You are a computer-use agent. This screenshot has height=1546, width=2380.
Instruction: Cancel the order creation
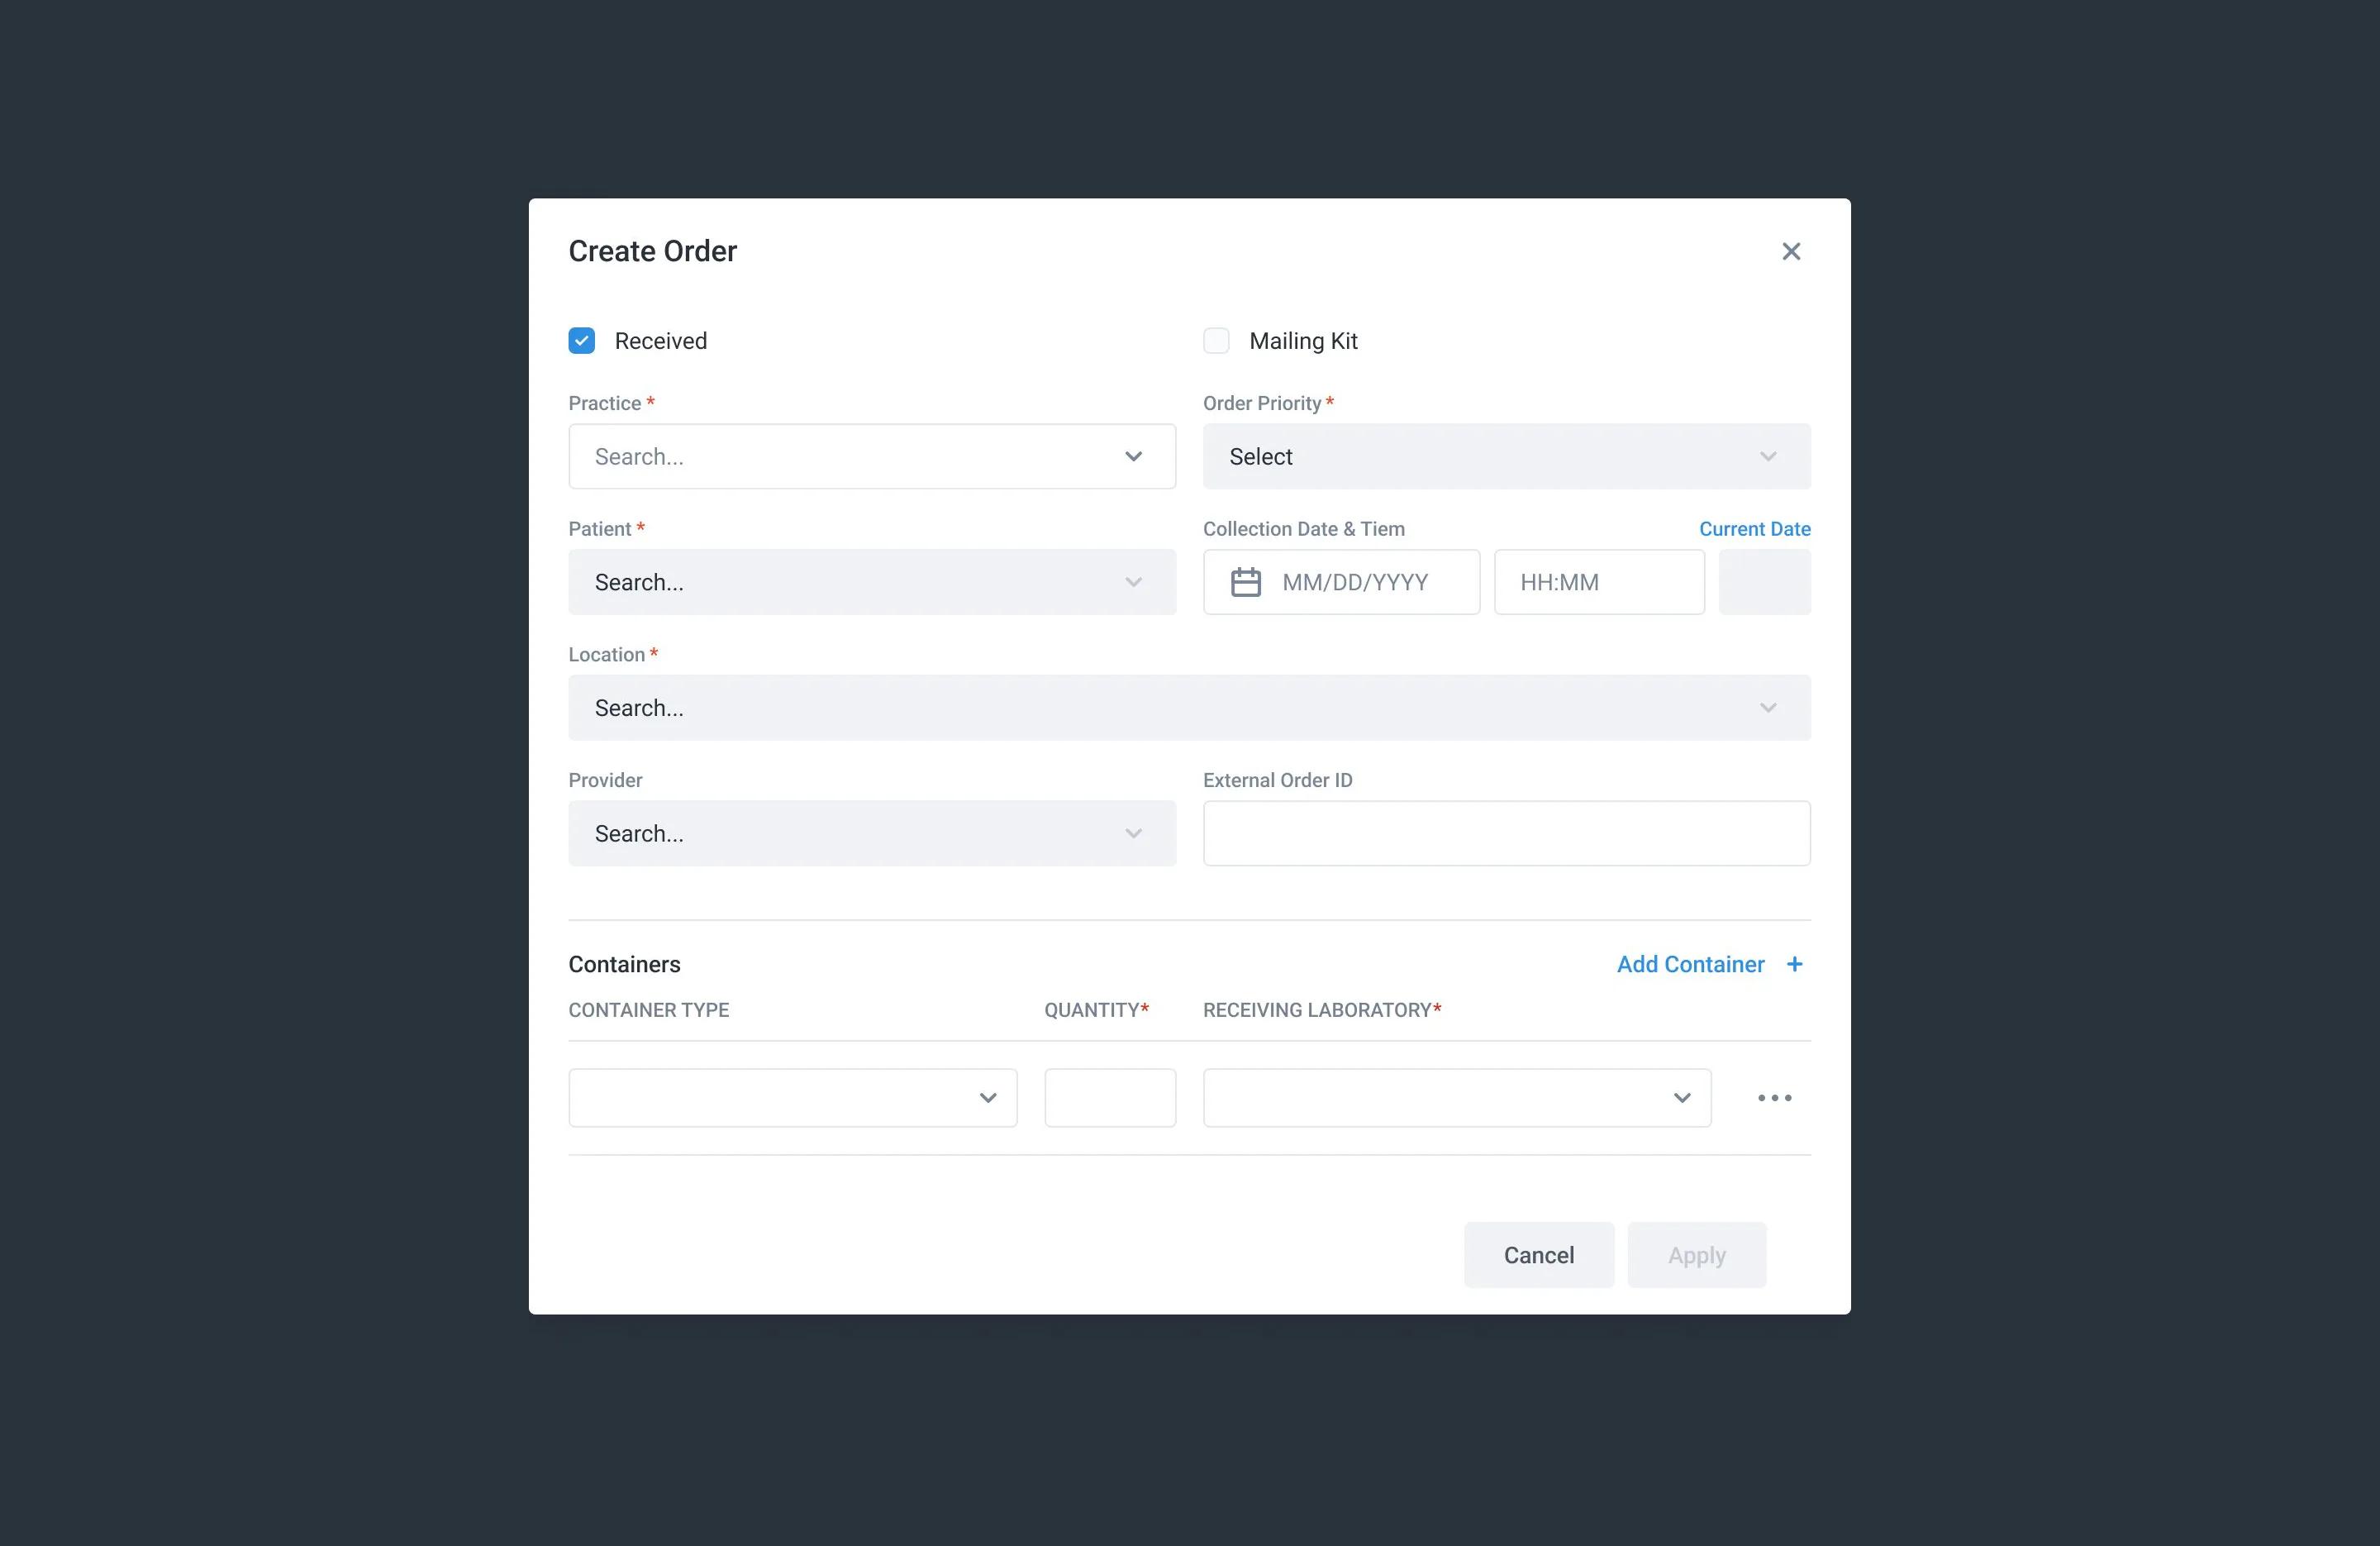pos(1538,1255)
